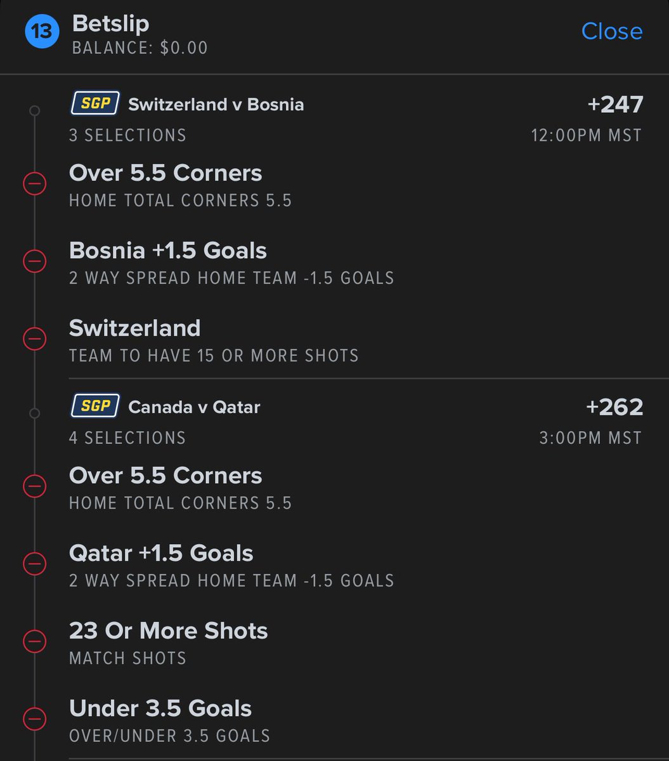Click the SGP badge for Canada v Qatar
The height and width of the screenshot is (761, 669).
[94, 406]
